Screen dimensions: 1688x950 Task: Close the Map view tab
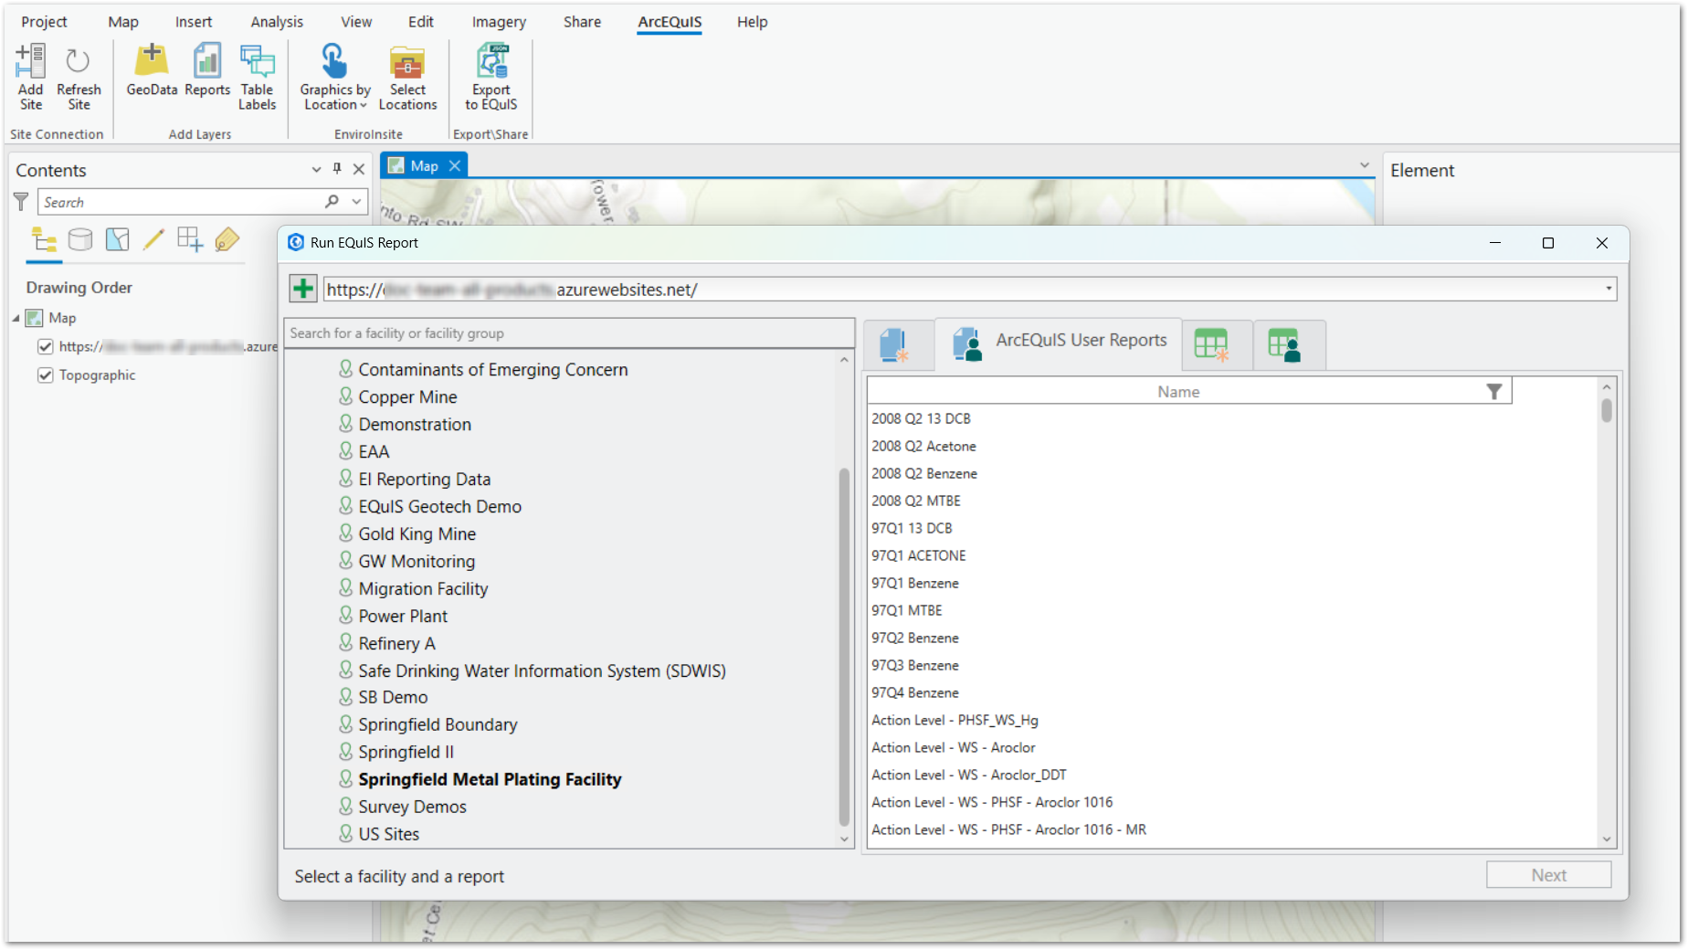[454, 165]
